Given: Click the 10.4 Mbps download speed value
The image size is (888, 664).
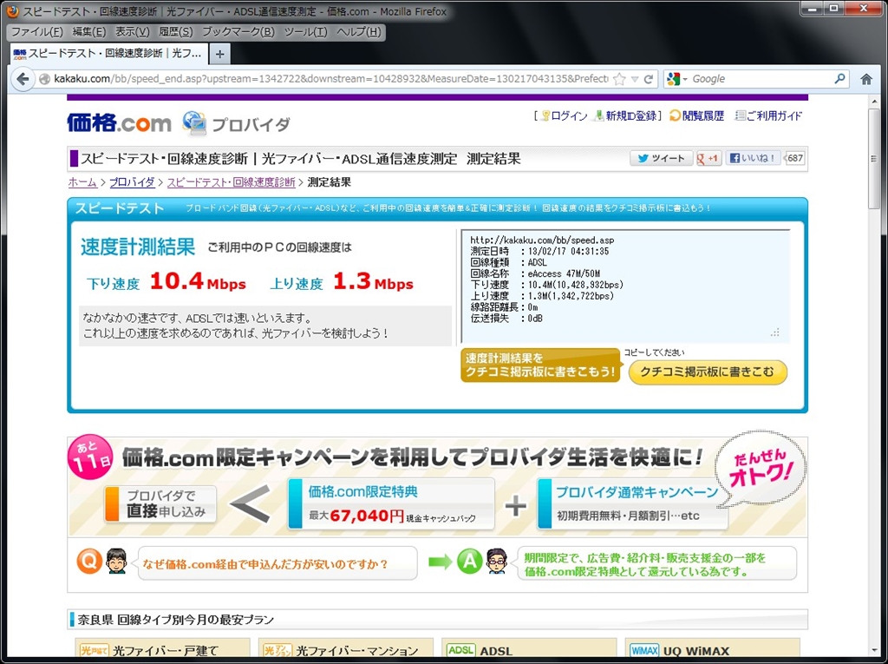Looking at the screenshot, I should pyautogui.click(x=198, y=281).
